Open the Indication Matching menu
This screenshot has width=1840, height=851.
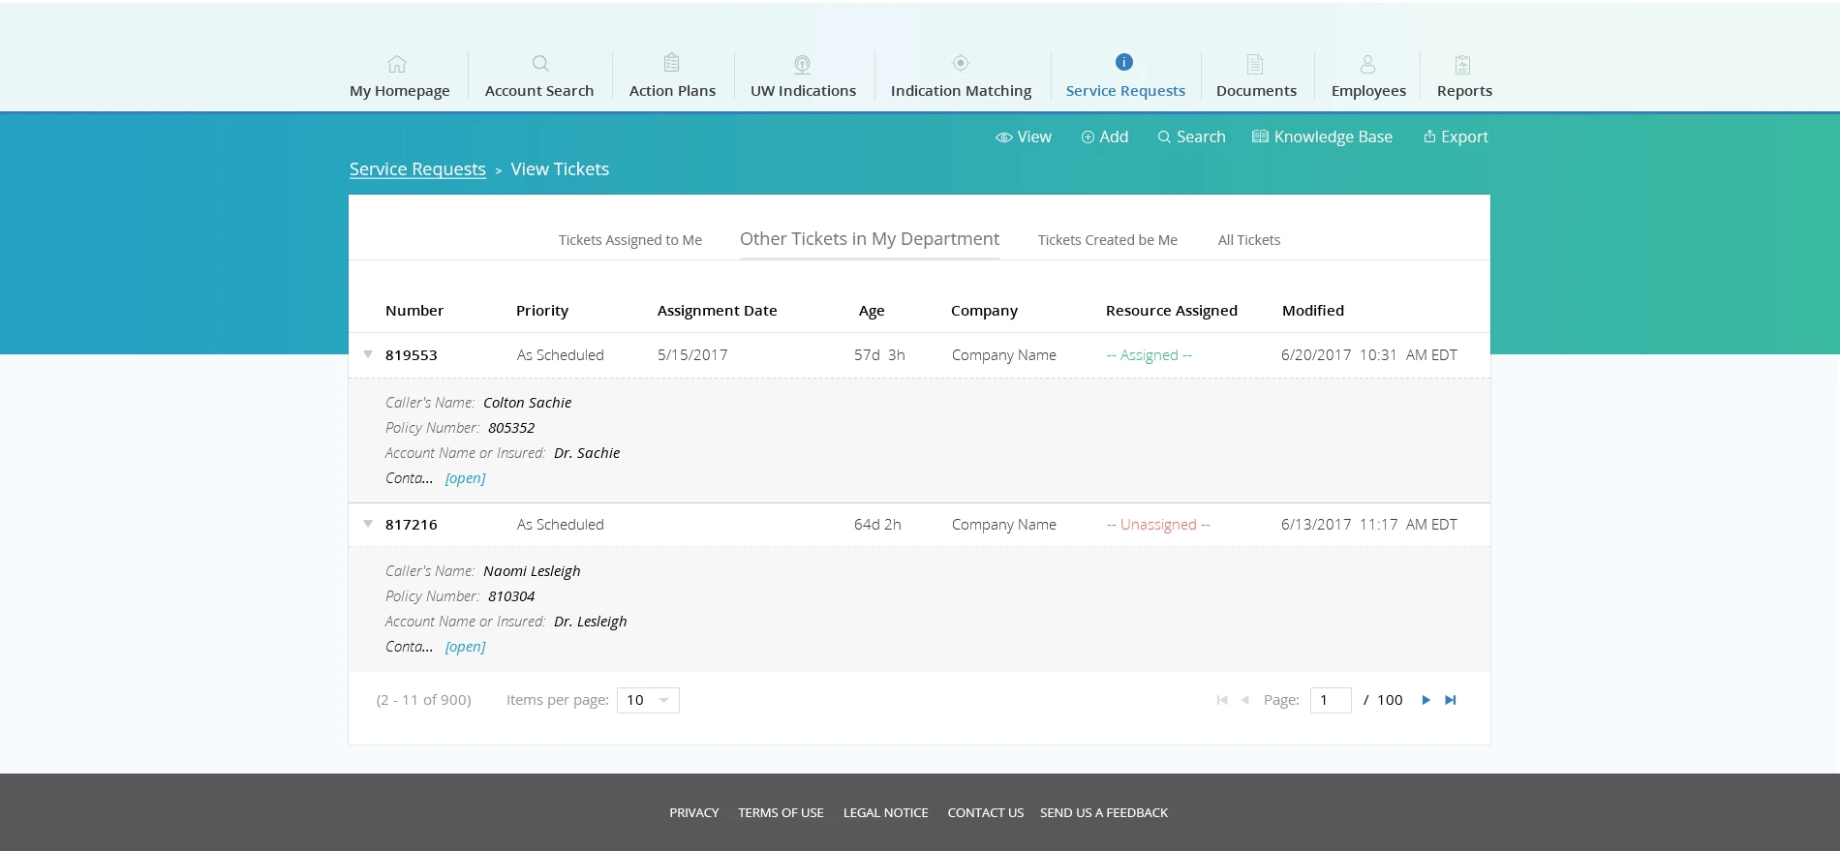point(961,91)
